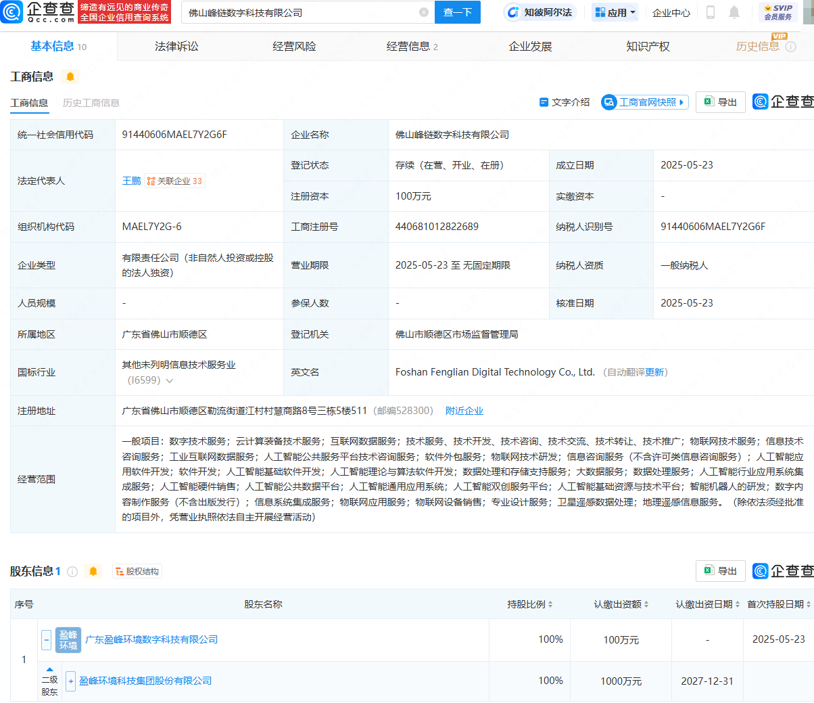Export 股东信息 with 导出 button
This screenshot has width=814, height=703.
pos(721,571)
